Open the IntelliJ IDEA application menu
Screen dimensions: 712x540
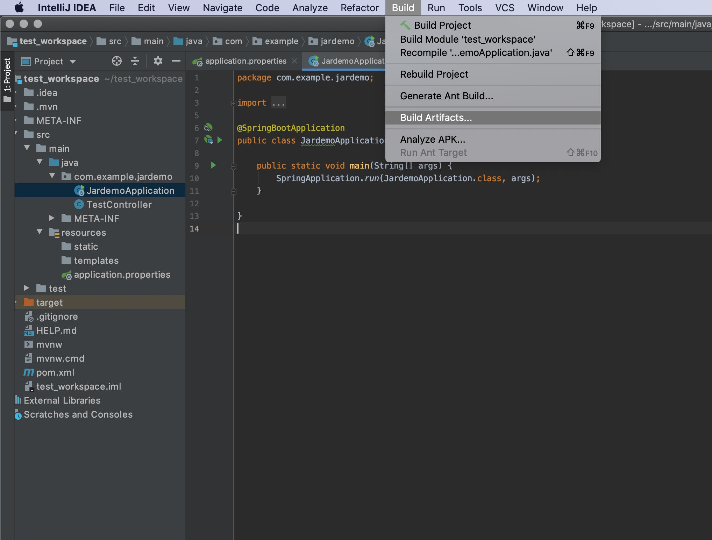click(67, 8)
